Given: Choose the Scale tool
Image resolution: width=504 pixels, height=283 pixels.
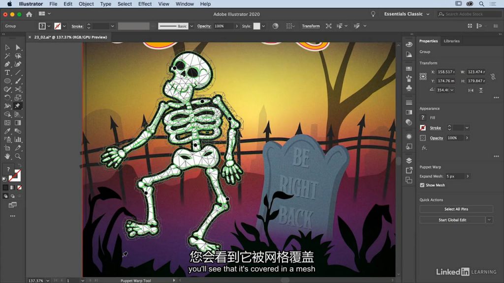Looking at the screenshot, I should tap(18, 98).
